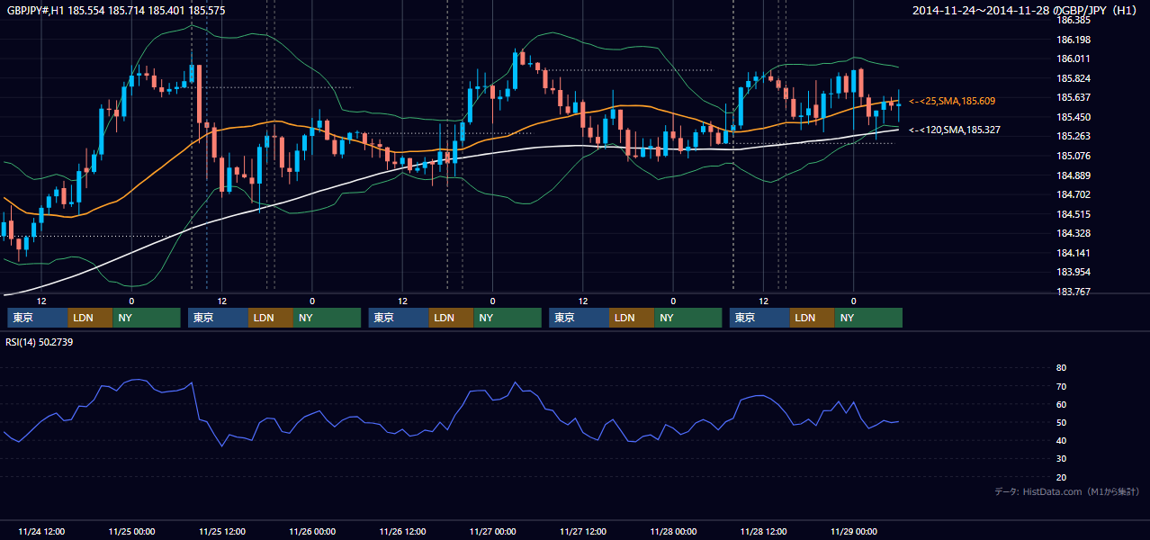Click price axis value 186.198

click(1074, 40)
